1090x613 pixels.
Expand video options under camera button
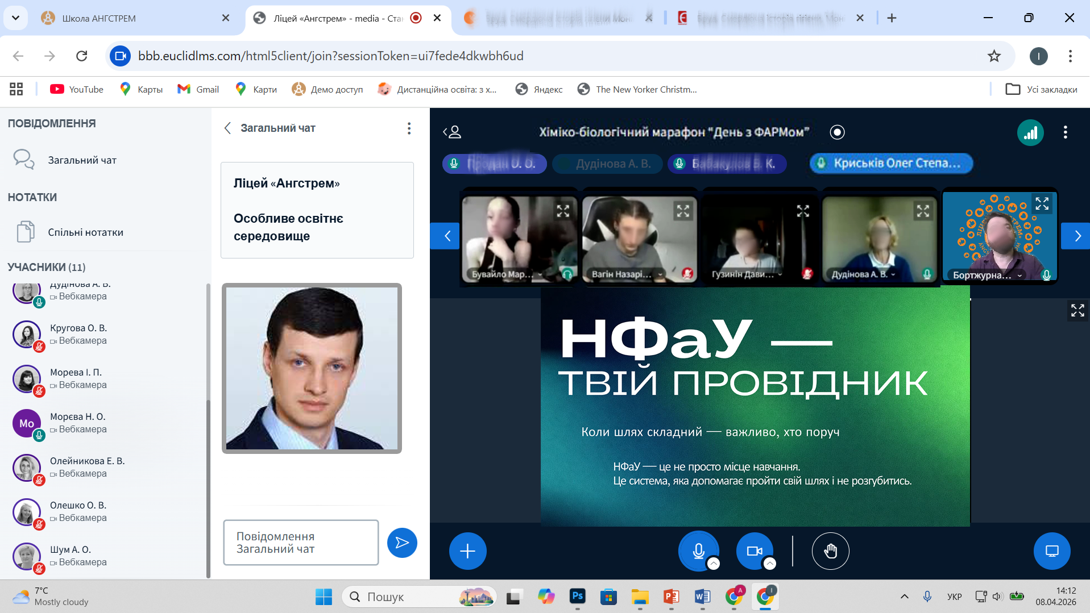tap(769, 564)
